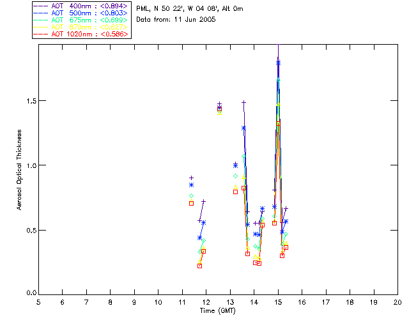Click the purple plus marker near 0.9 at 11.4

click(192, 178)
